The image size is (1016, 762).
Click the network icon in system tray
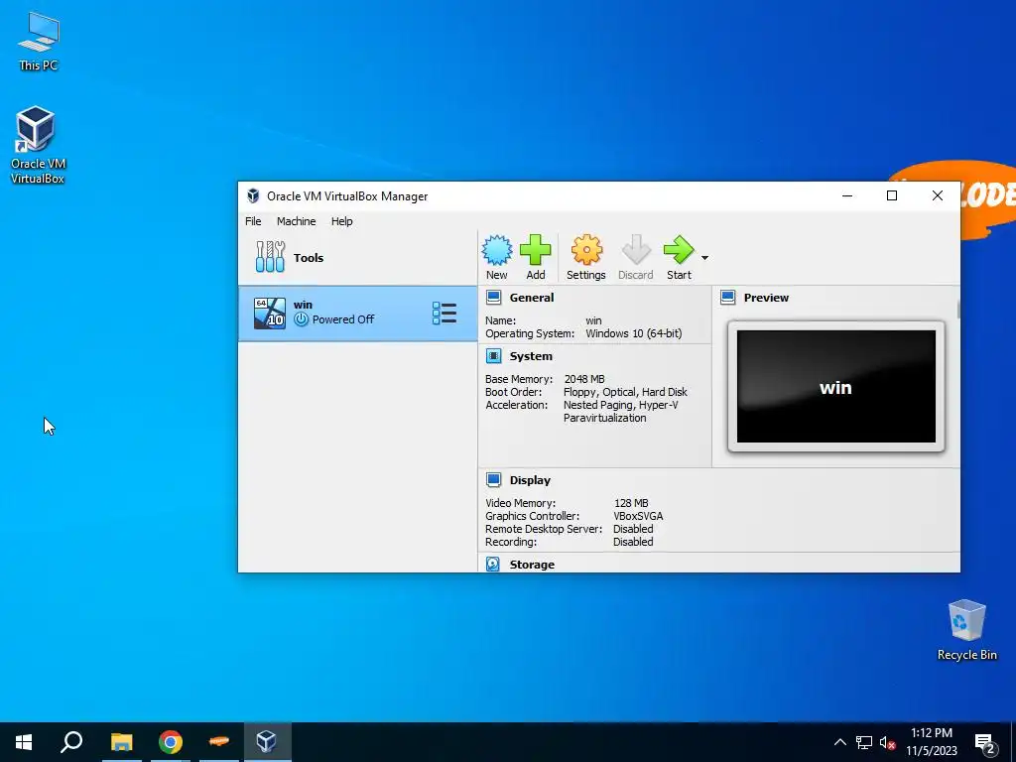pyautogui.click(x=864, y=742)
